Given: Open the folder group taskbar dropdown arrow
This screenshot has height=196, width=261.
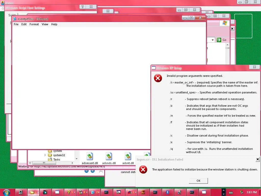Looking at the screenshot, I should click(38, 192).
